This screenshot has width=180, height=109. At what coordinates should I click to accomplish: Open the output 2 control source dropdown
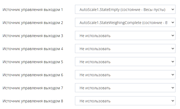coord(125,23)
